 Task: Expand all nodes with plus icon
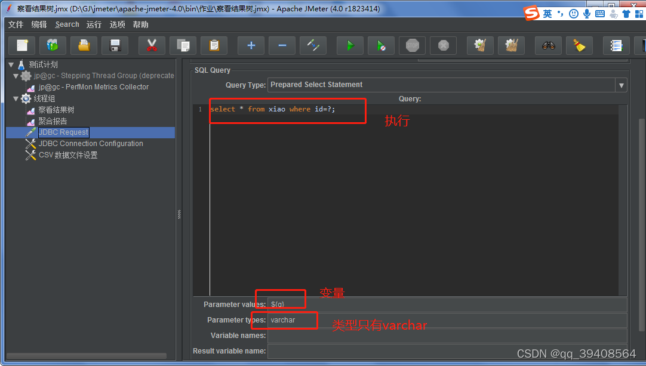click(251, 45)
